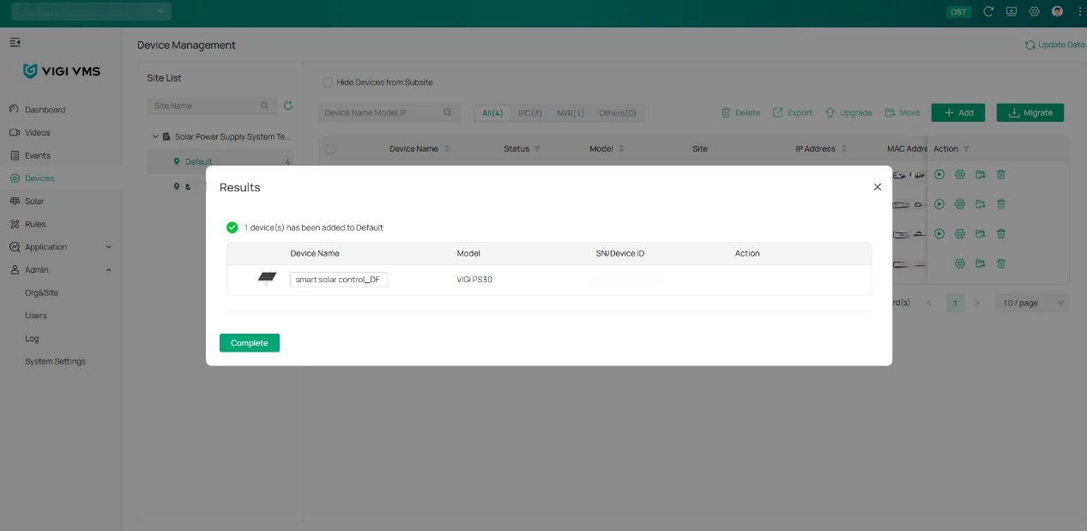The image size is (1087, 531).
Task: Select Devices in the sidebar
Action: point(39,178)
